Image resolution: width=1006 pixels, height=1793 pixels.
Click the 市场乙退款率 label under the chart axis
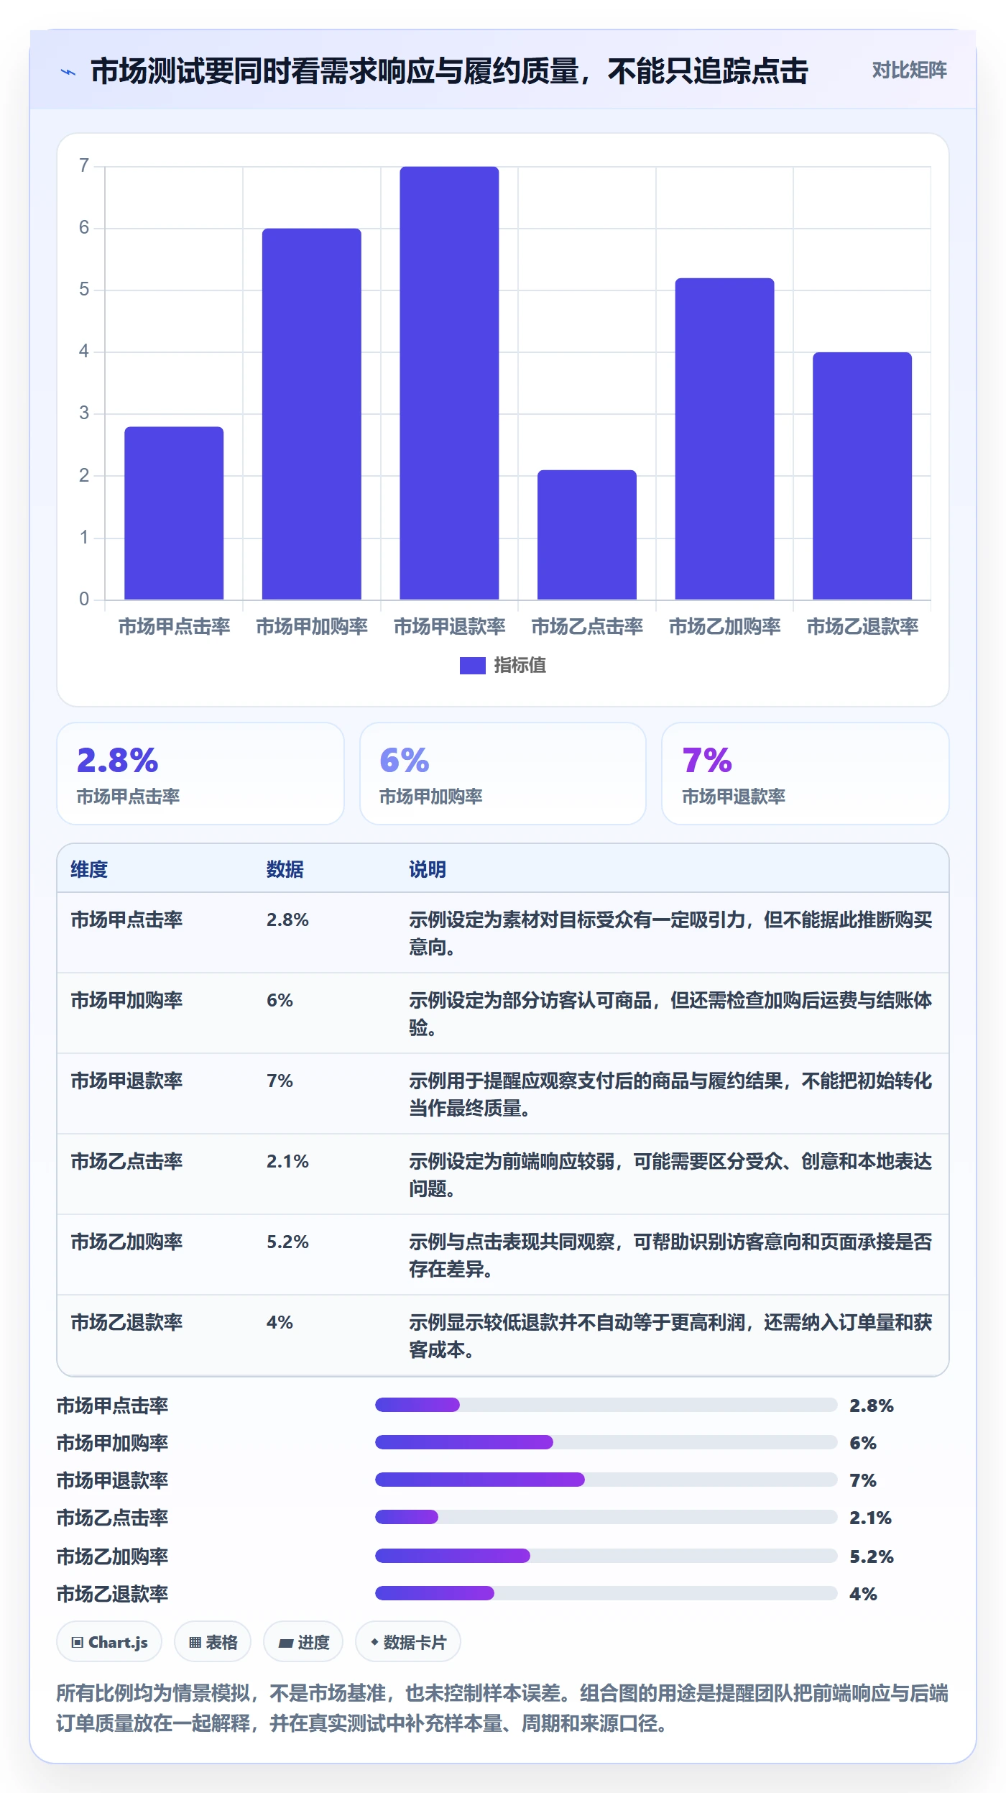coord(862,627)
